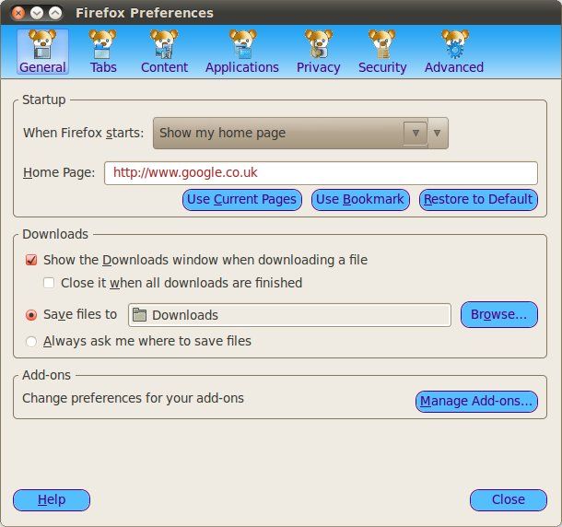The width and height of the screenshot is (562, 527).
Task: Click the Tabs category icon
Action: click(102, 44)
